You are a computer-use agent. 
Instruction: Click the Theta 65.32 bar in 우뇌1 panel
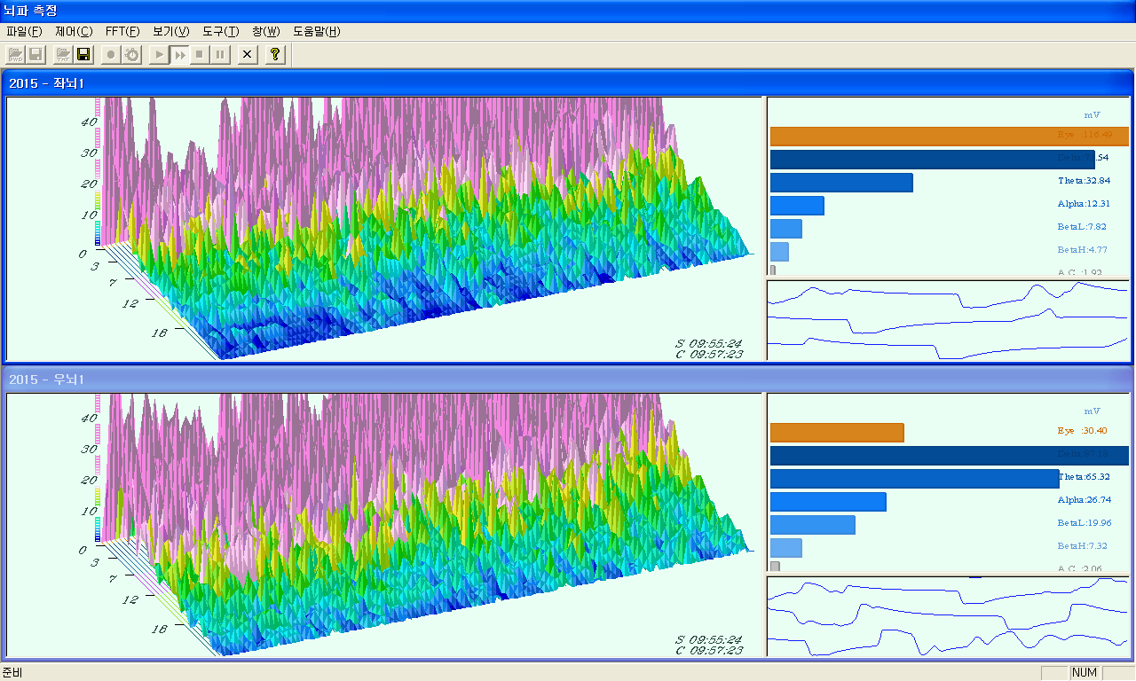(914, 479)
